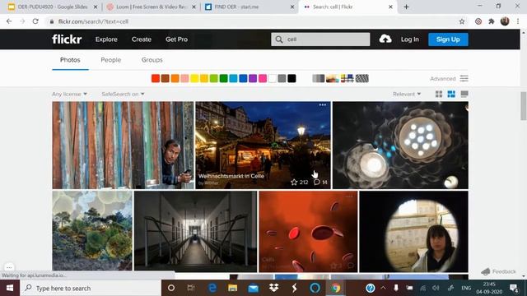
Task: Click the Windows Start button
Action: click(10, 288)
